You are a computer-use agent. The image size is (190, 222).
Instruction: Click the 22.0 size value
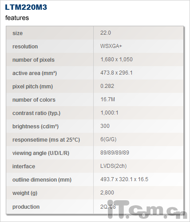coord(106,33)
